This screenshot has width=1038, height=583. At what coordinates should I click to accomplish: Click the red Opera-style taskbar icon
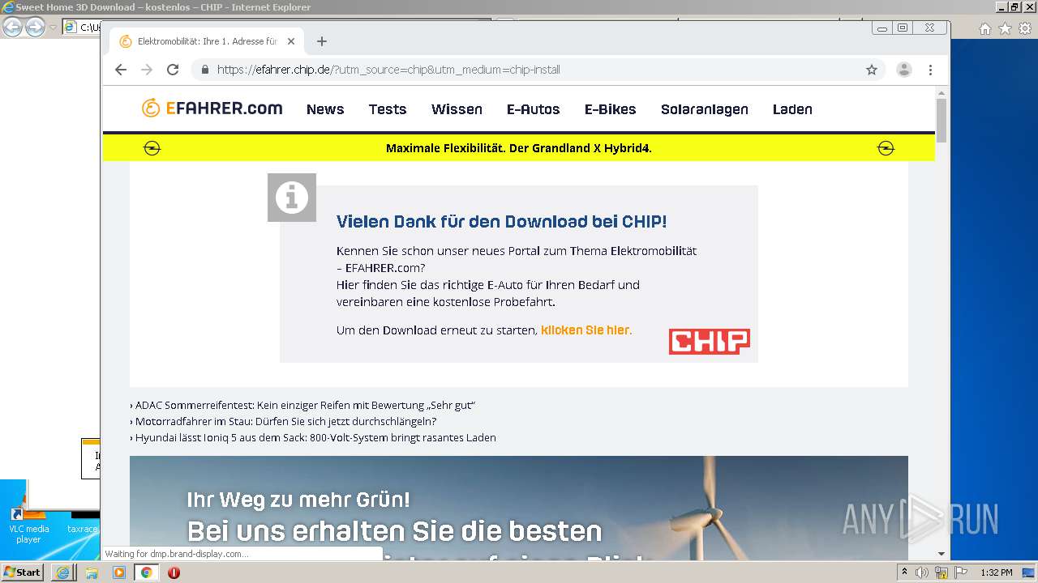pyautogui.click(x=174, y=572)
